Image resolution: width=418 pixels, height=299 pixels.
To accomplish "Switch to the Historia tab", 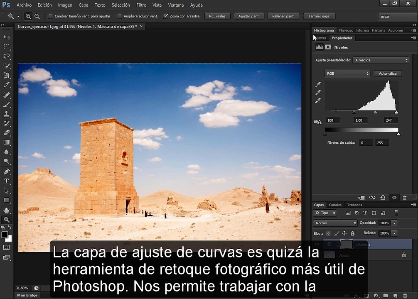I will click(379, 30).
